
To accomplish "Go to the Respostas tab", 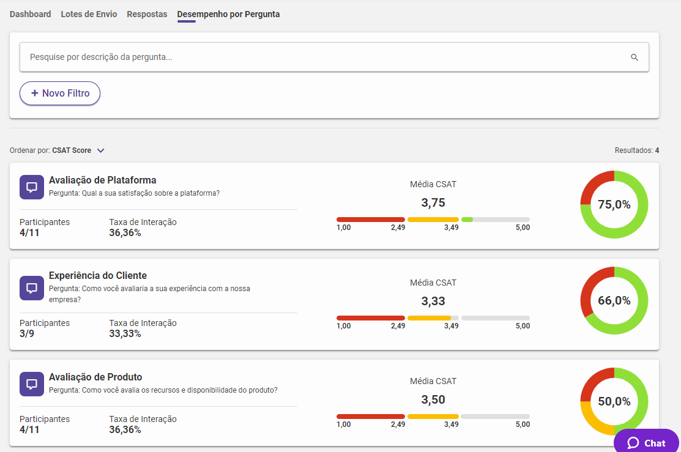I will [x=147, y=14].
